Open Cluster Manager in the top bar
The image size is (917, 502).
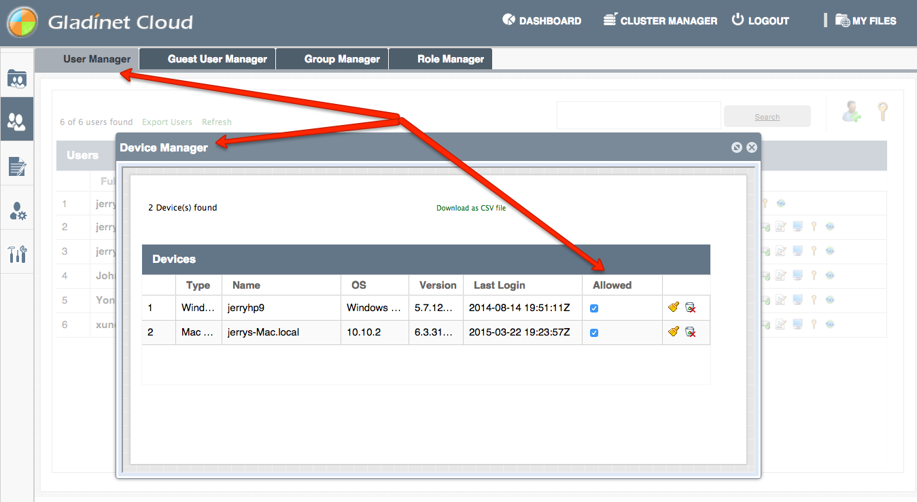[x=660, y=20]
